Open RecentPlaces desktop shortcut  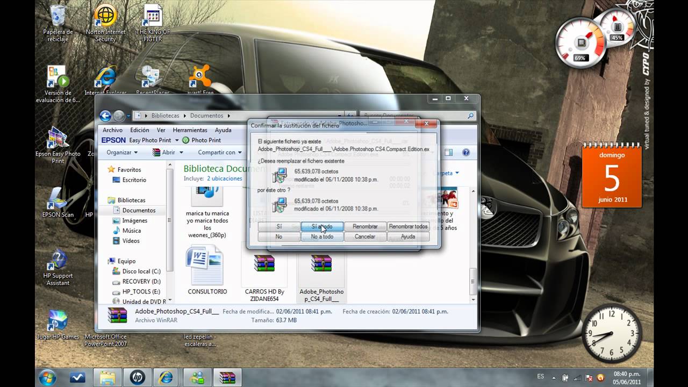coord(153,81)
